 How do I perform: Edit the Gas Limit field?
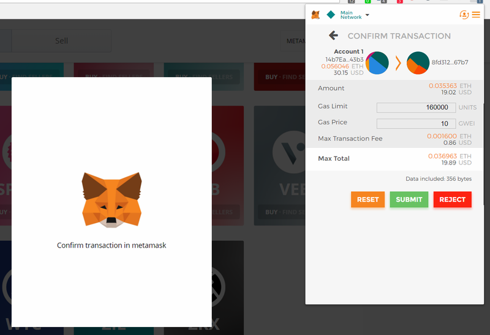[416, 108]
